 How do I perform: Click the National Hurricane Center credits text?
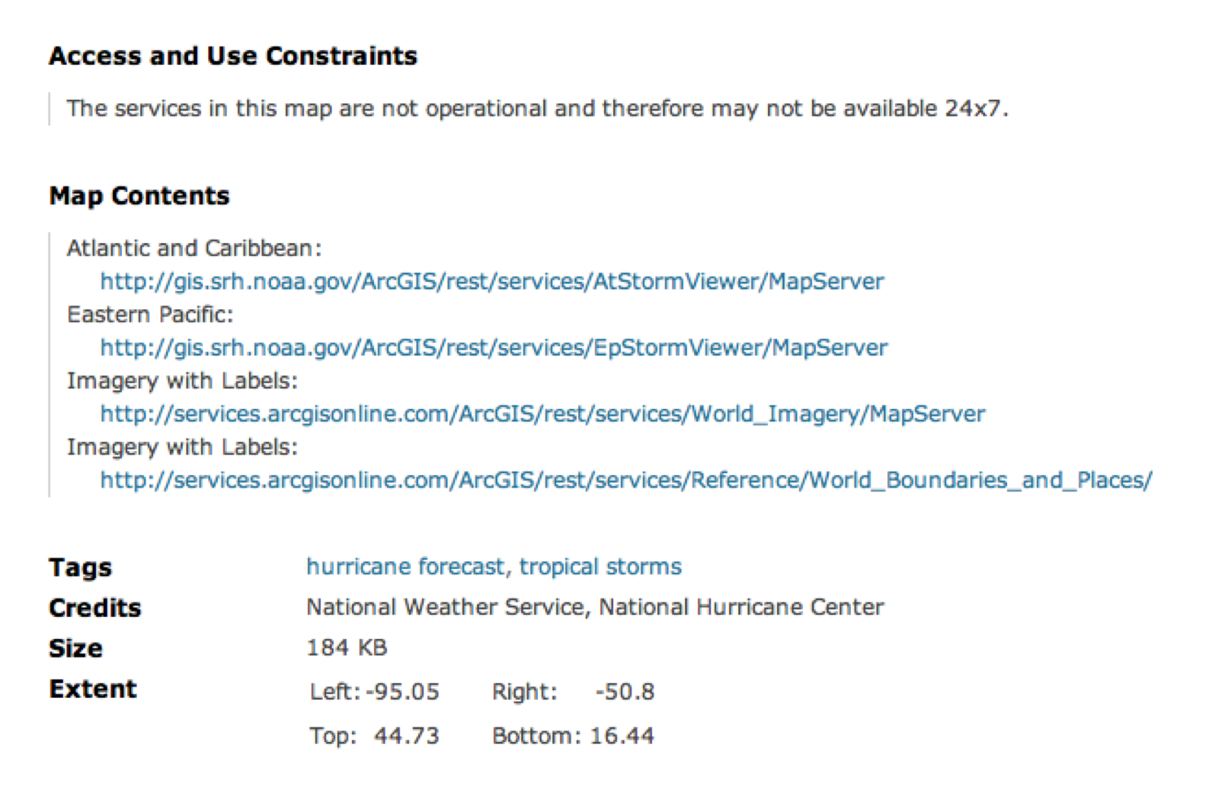coord(741,607)
